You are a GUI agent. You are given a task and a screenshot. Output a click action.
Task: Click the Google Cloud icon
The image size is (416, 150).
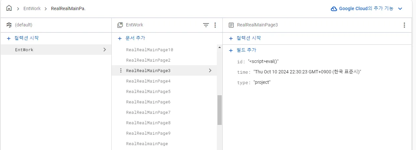point(334,9)
